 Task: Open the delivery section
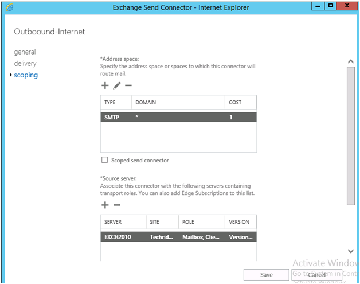[x=25, y=64]
